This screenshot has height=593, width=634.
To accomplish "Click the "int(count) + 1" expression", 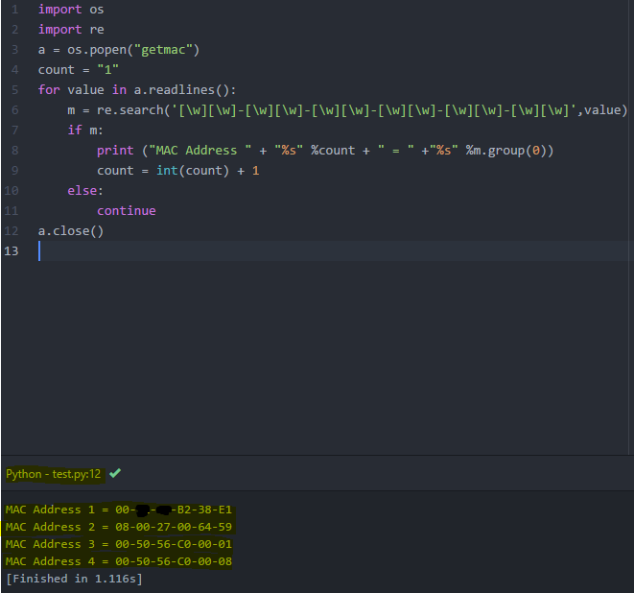I will pos(207,170).
